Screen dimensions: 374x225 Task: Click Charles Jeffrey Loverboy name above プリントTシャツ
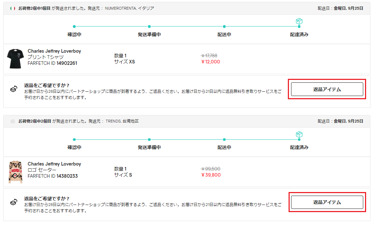click(x=54, y=51)
